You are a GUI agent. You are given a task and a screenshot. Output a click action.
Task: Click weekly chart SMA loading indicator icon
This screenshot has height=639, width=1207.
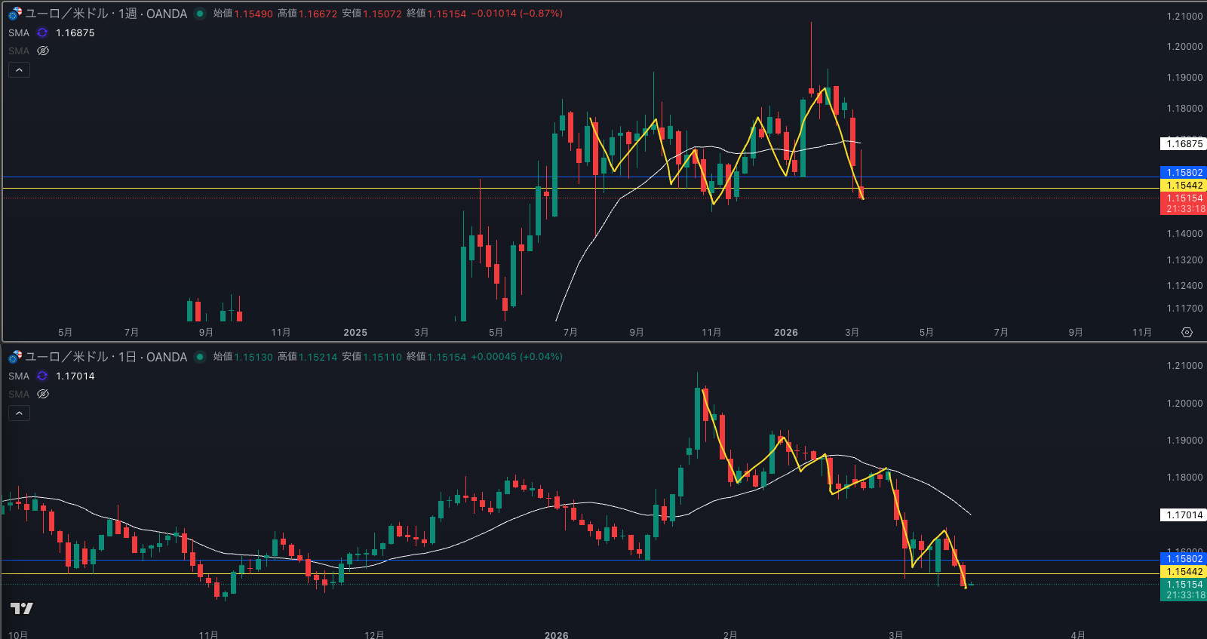click(42, 33)
